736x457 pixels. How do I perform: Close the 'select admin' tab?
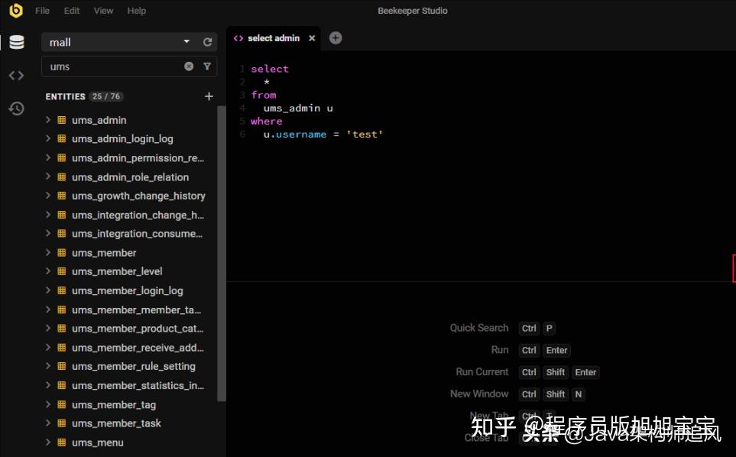(312, 38)
